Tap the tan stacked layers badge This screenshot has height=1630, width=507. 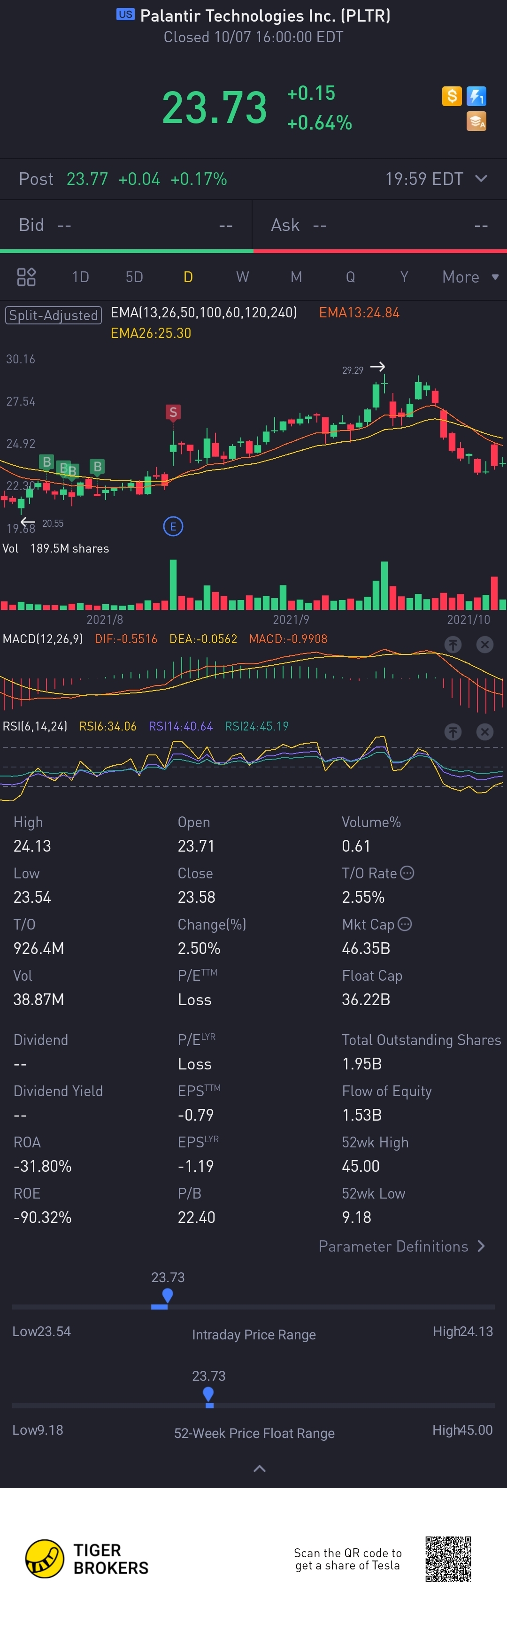476,121
